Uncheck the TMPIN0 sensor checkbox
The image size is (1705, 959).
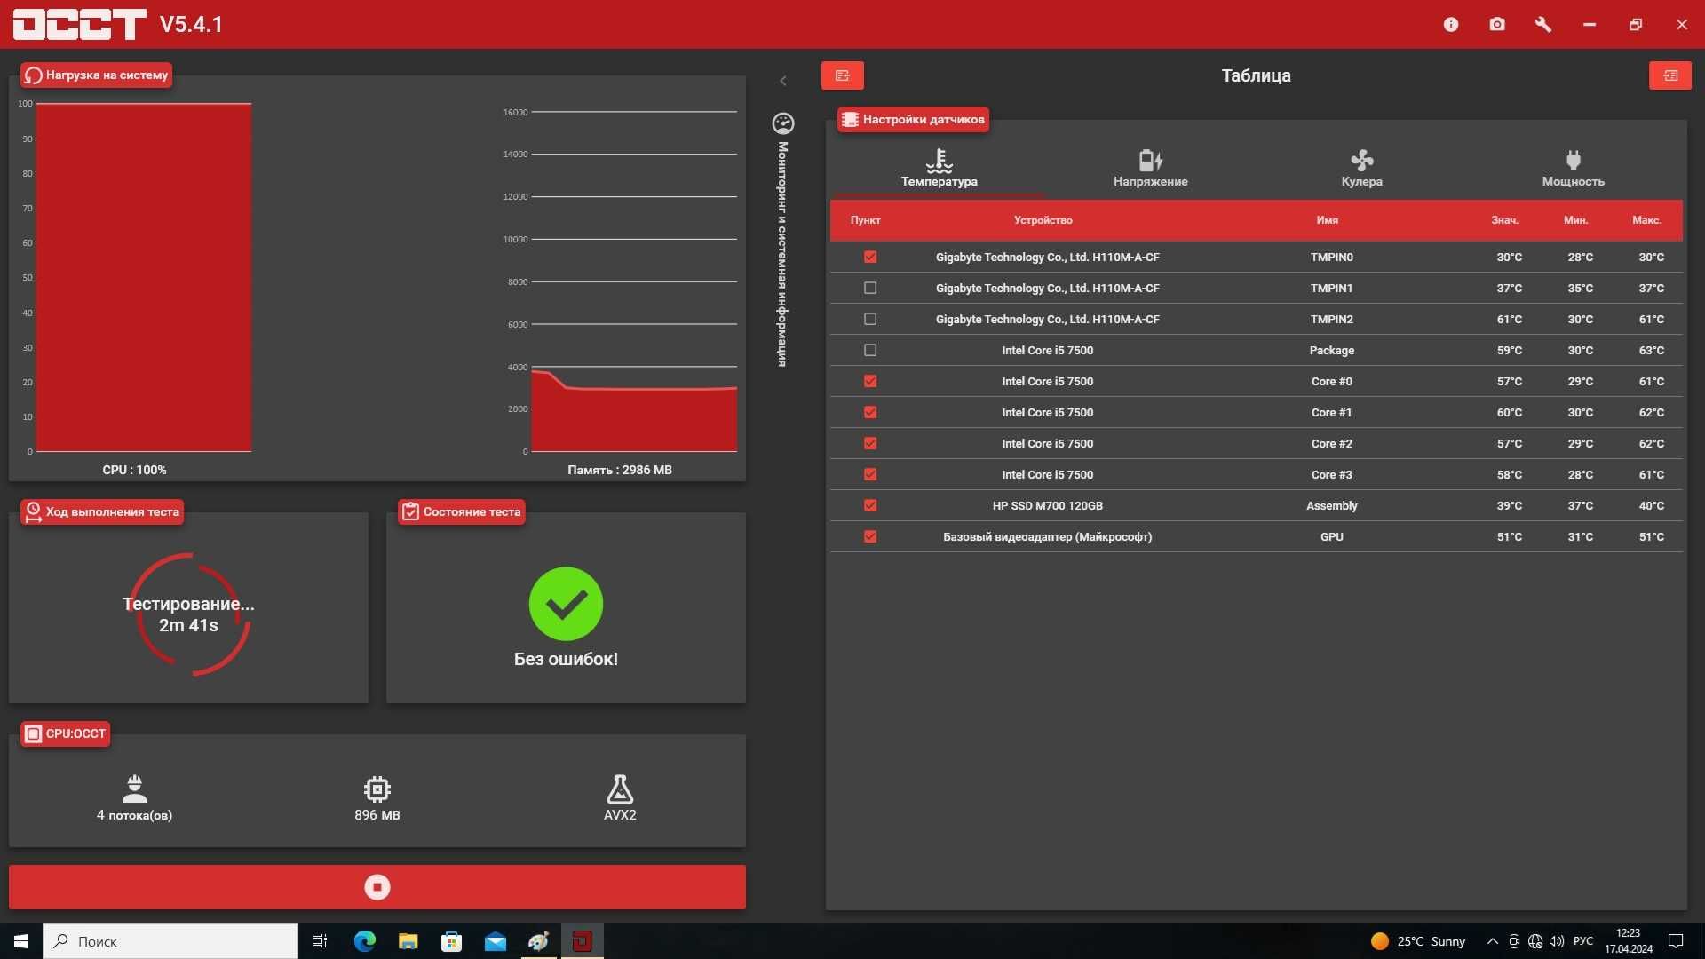[x=870, y=257]
